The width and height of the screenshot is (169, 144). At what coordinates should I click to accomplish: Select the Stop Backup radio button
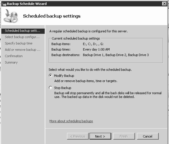click(51, 88)
